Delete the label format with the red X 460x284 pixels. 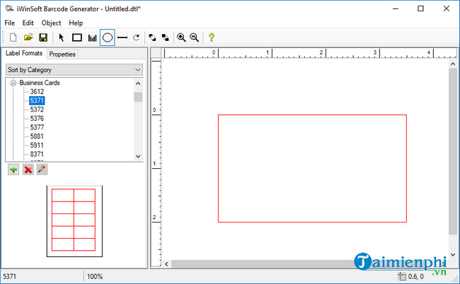[28, 170]
